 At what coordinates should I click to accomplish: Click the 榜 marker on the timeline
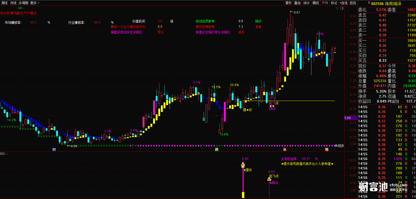click(x=327, y=150)
